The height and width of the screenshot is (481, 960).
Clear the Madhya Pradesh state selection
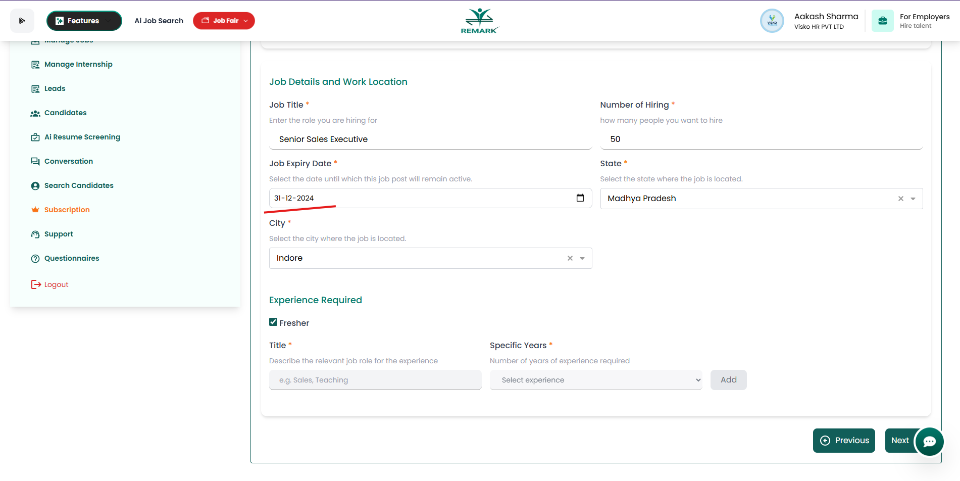900,199
